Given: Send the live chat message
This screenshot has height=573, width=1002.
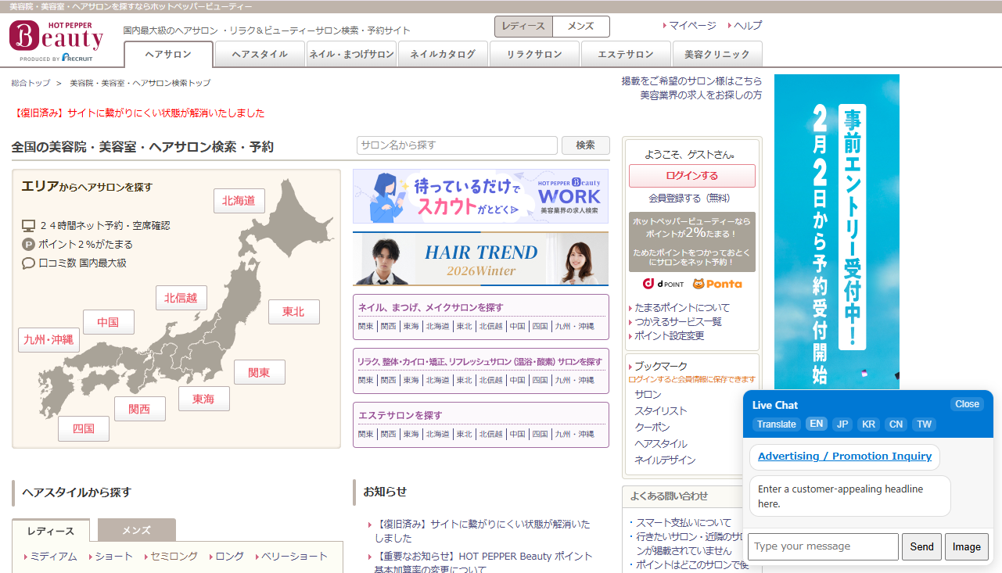Looking at the screenshot, I should tap(921, 546).
